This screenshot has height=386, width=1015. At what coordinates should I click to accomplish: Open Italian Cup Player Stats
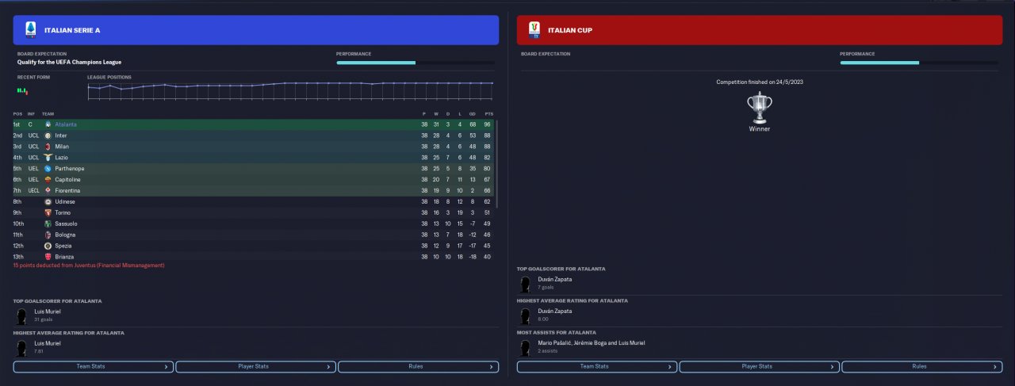[759, 367]
